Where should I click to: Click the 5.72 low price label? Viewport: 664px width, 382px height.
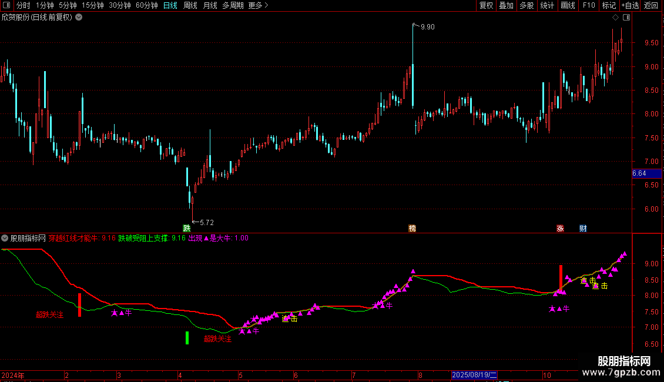pos(207,222)
